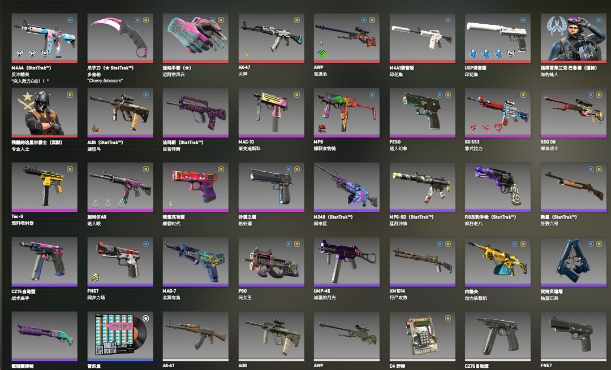Click the blue indicator on AUG 湖怪鸟 tile
The width and height of the screenshot is (611, 370).
point(145,94)
